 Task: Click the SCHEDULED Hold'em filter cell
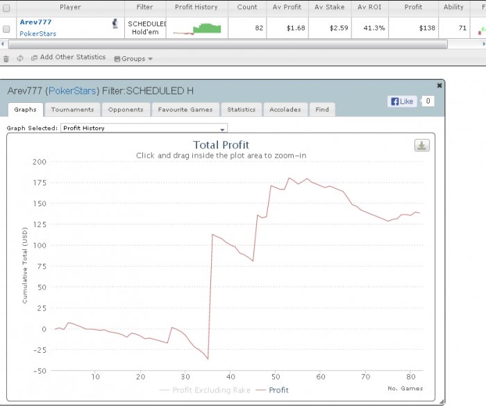145,28
